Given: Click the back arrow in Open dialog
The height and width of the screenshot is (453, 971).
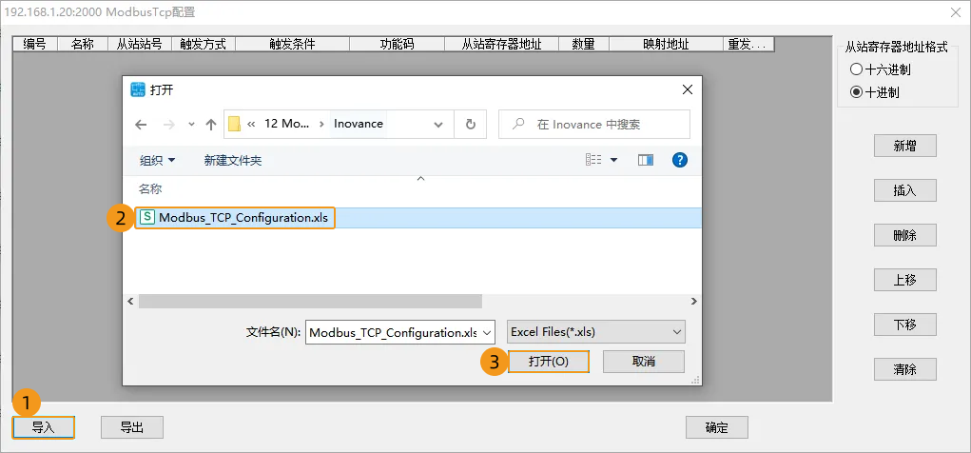Looking at the screenshot, I should (141, 125).
